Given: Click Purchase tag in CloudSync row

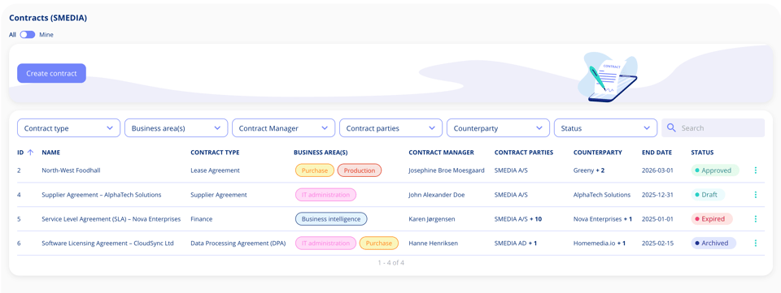Looking at the screenshot, I should (x=379, y=243).
